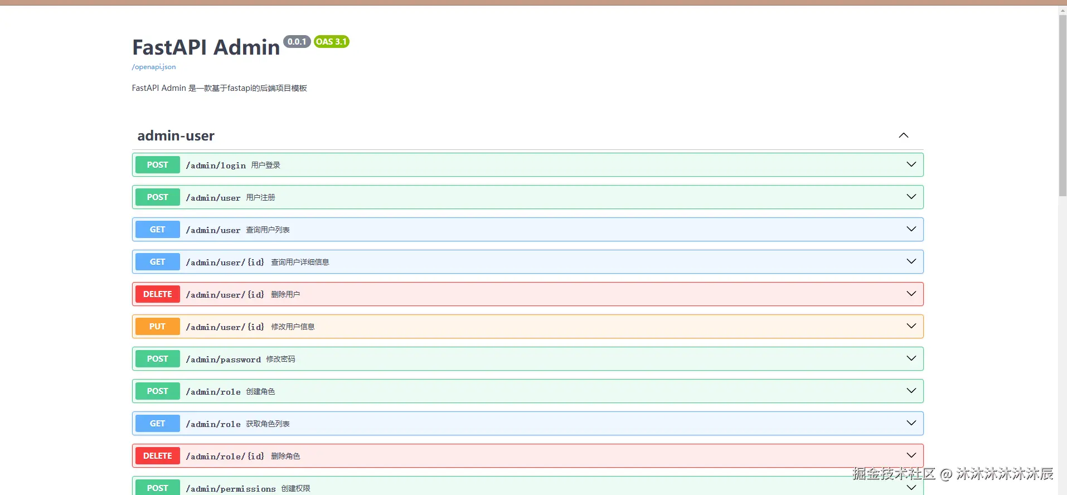The width and height of the screenshot is (1067, 495).
Task: Click the GET badge for 获取角色列表
Action: (x=158, y=424)
